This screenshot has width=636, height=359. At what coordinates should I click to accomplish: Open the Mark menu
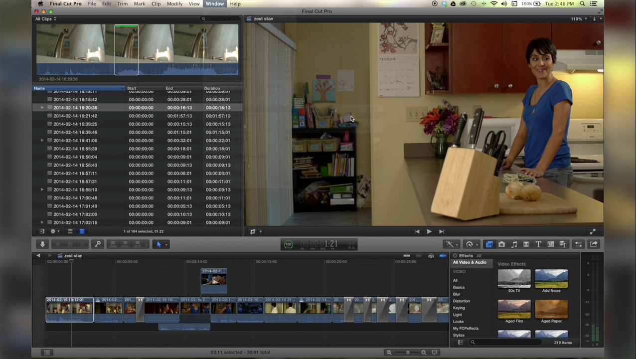click(140, 3)
